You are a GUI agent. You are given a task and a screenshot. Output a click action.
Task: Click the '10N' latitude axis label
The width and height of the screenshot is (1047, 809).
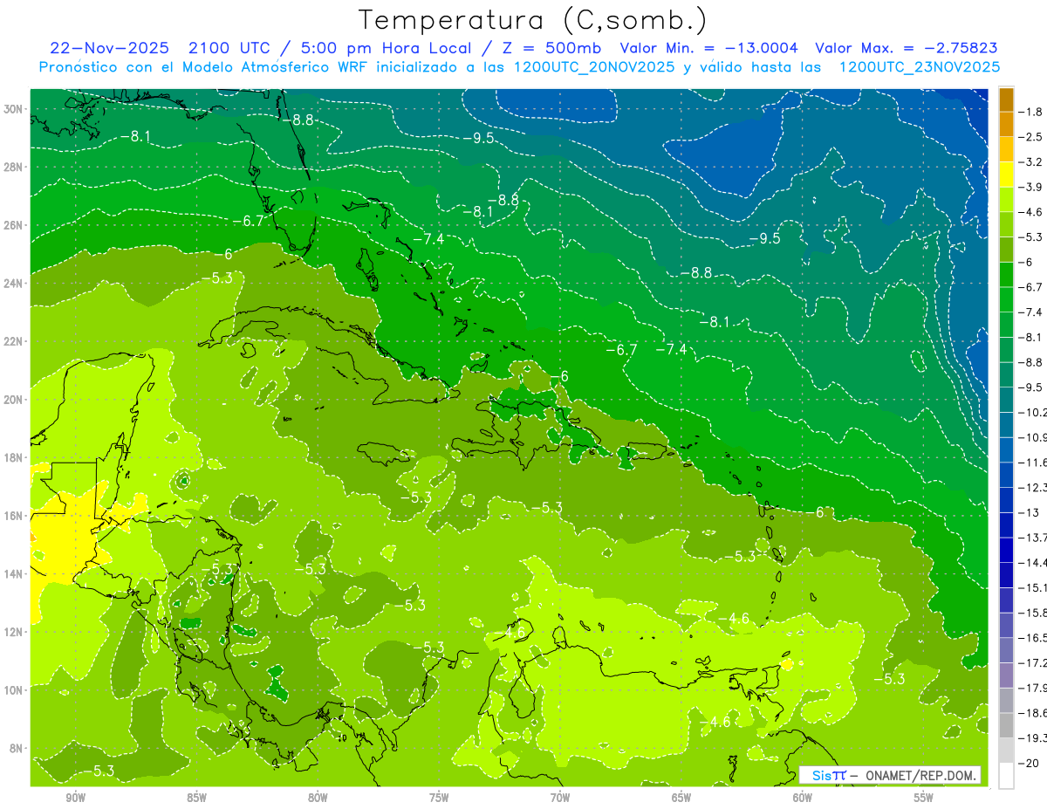coord(14,689)
